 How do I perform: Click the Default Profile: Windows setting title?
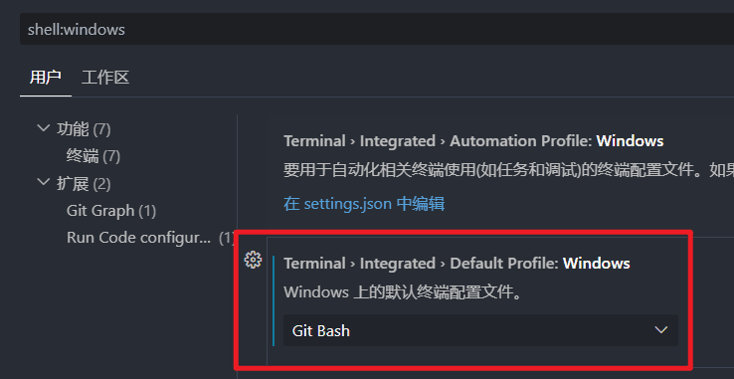coord(457,264)
